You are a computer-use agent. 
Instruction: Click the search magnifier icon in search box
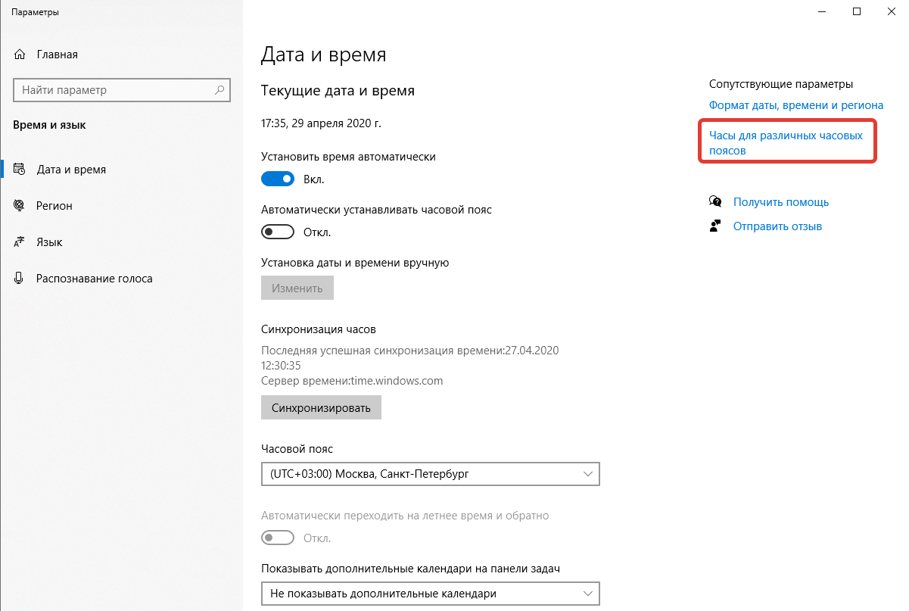pyautogui.click(x=219, y=90)
